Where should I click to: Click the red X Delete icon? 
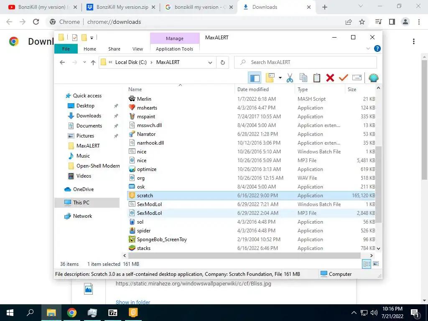(330, 78)
